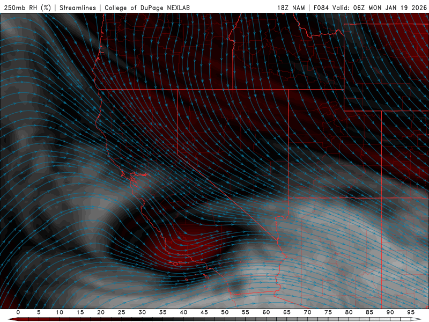Pick the '55' label on the scale

[246, 312]
